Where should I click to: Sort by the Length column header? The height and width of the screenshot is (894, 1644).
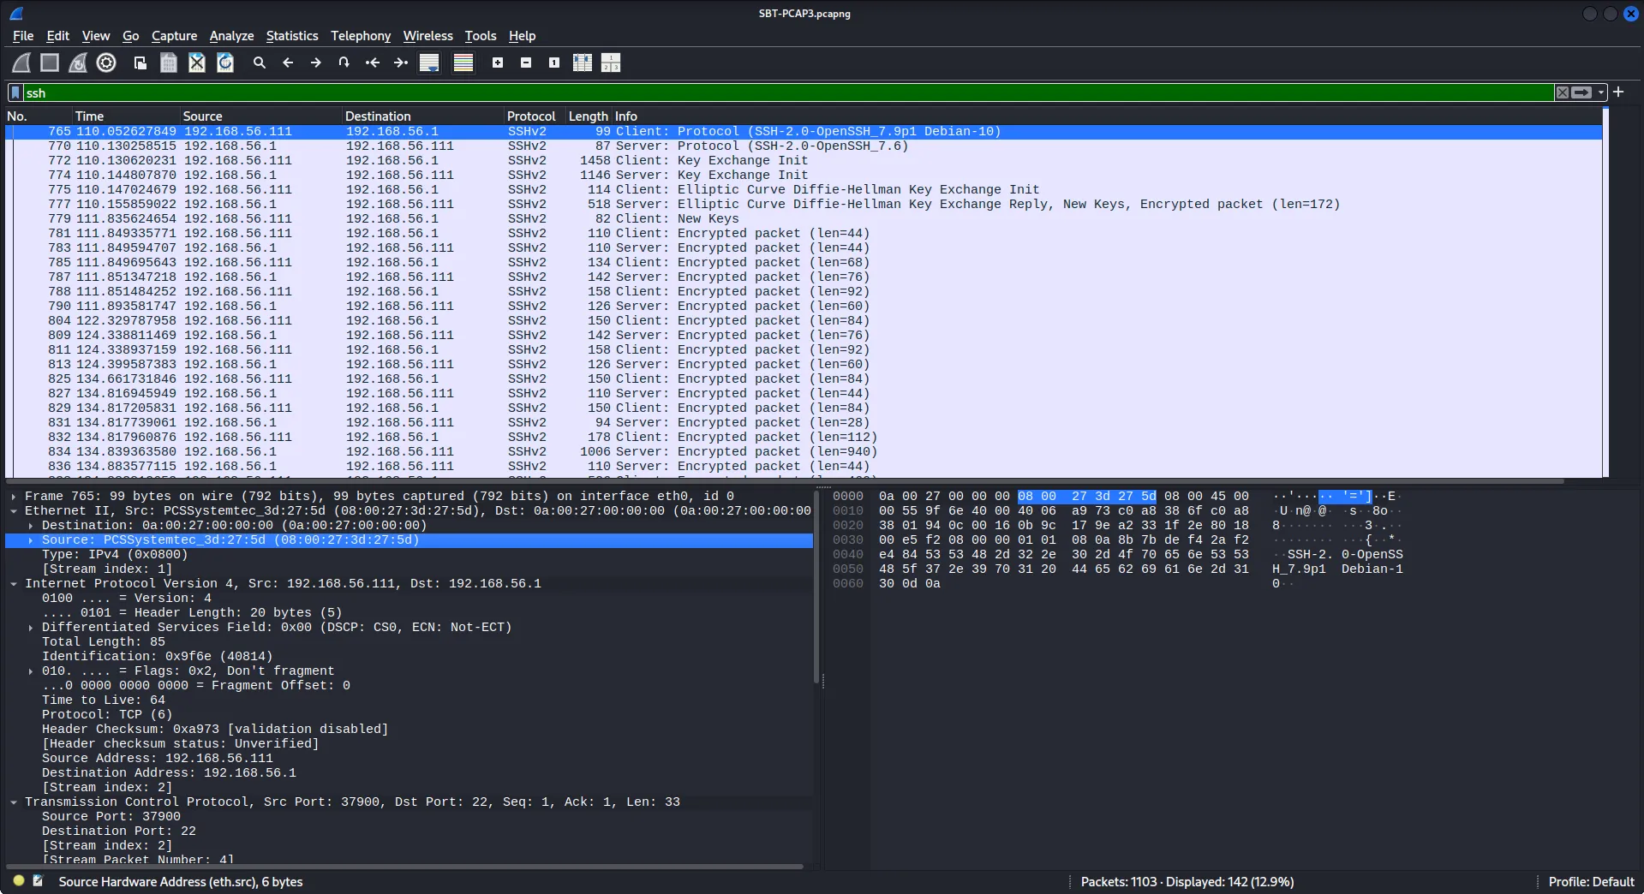coord(589,116)
